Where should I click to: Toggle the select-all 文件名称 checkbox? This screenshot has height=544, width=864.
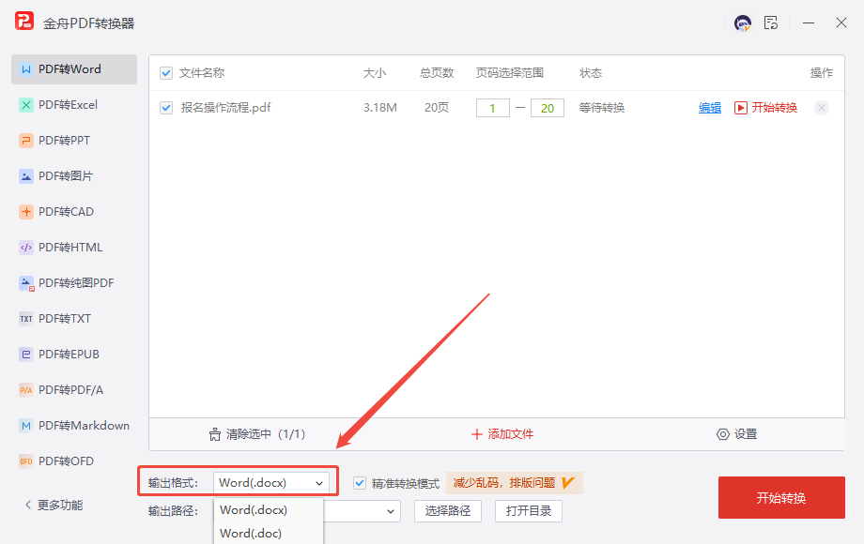coord(166,73)
